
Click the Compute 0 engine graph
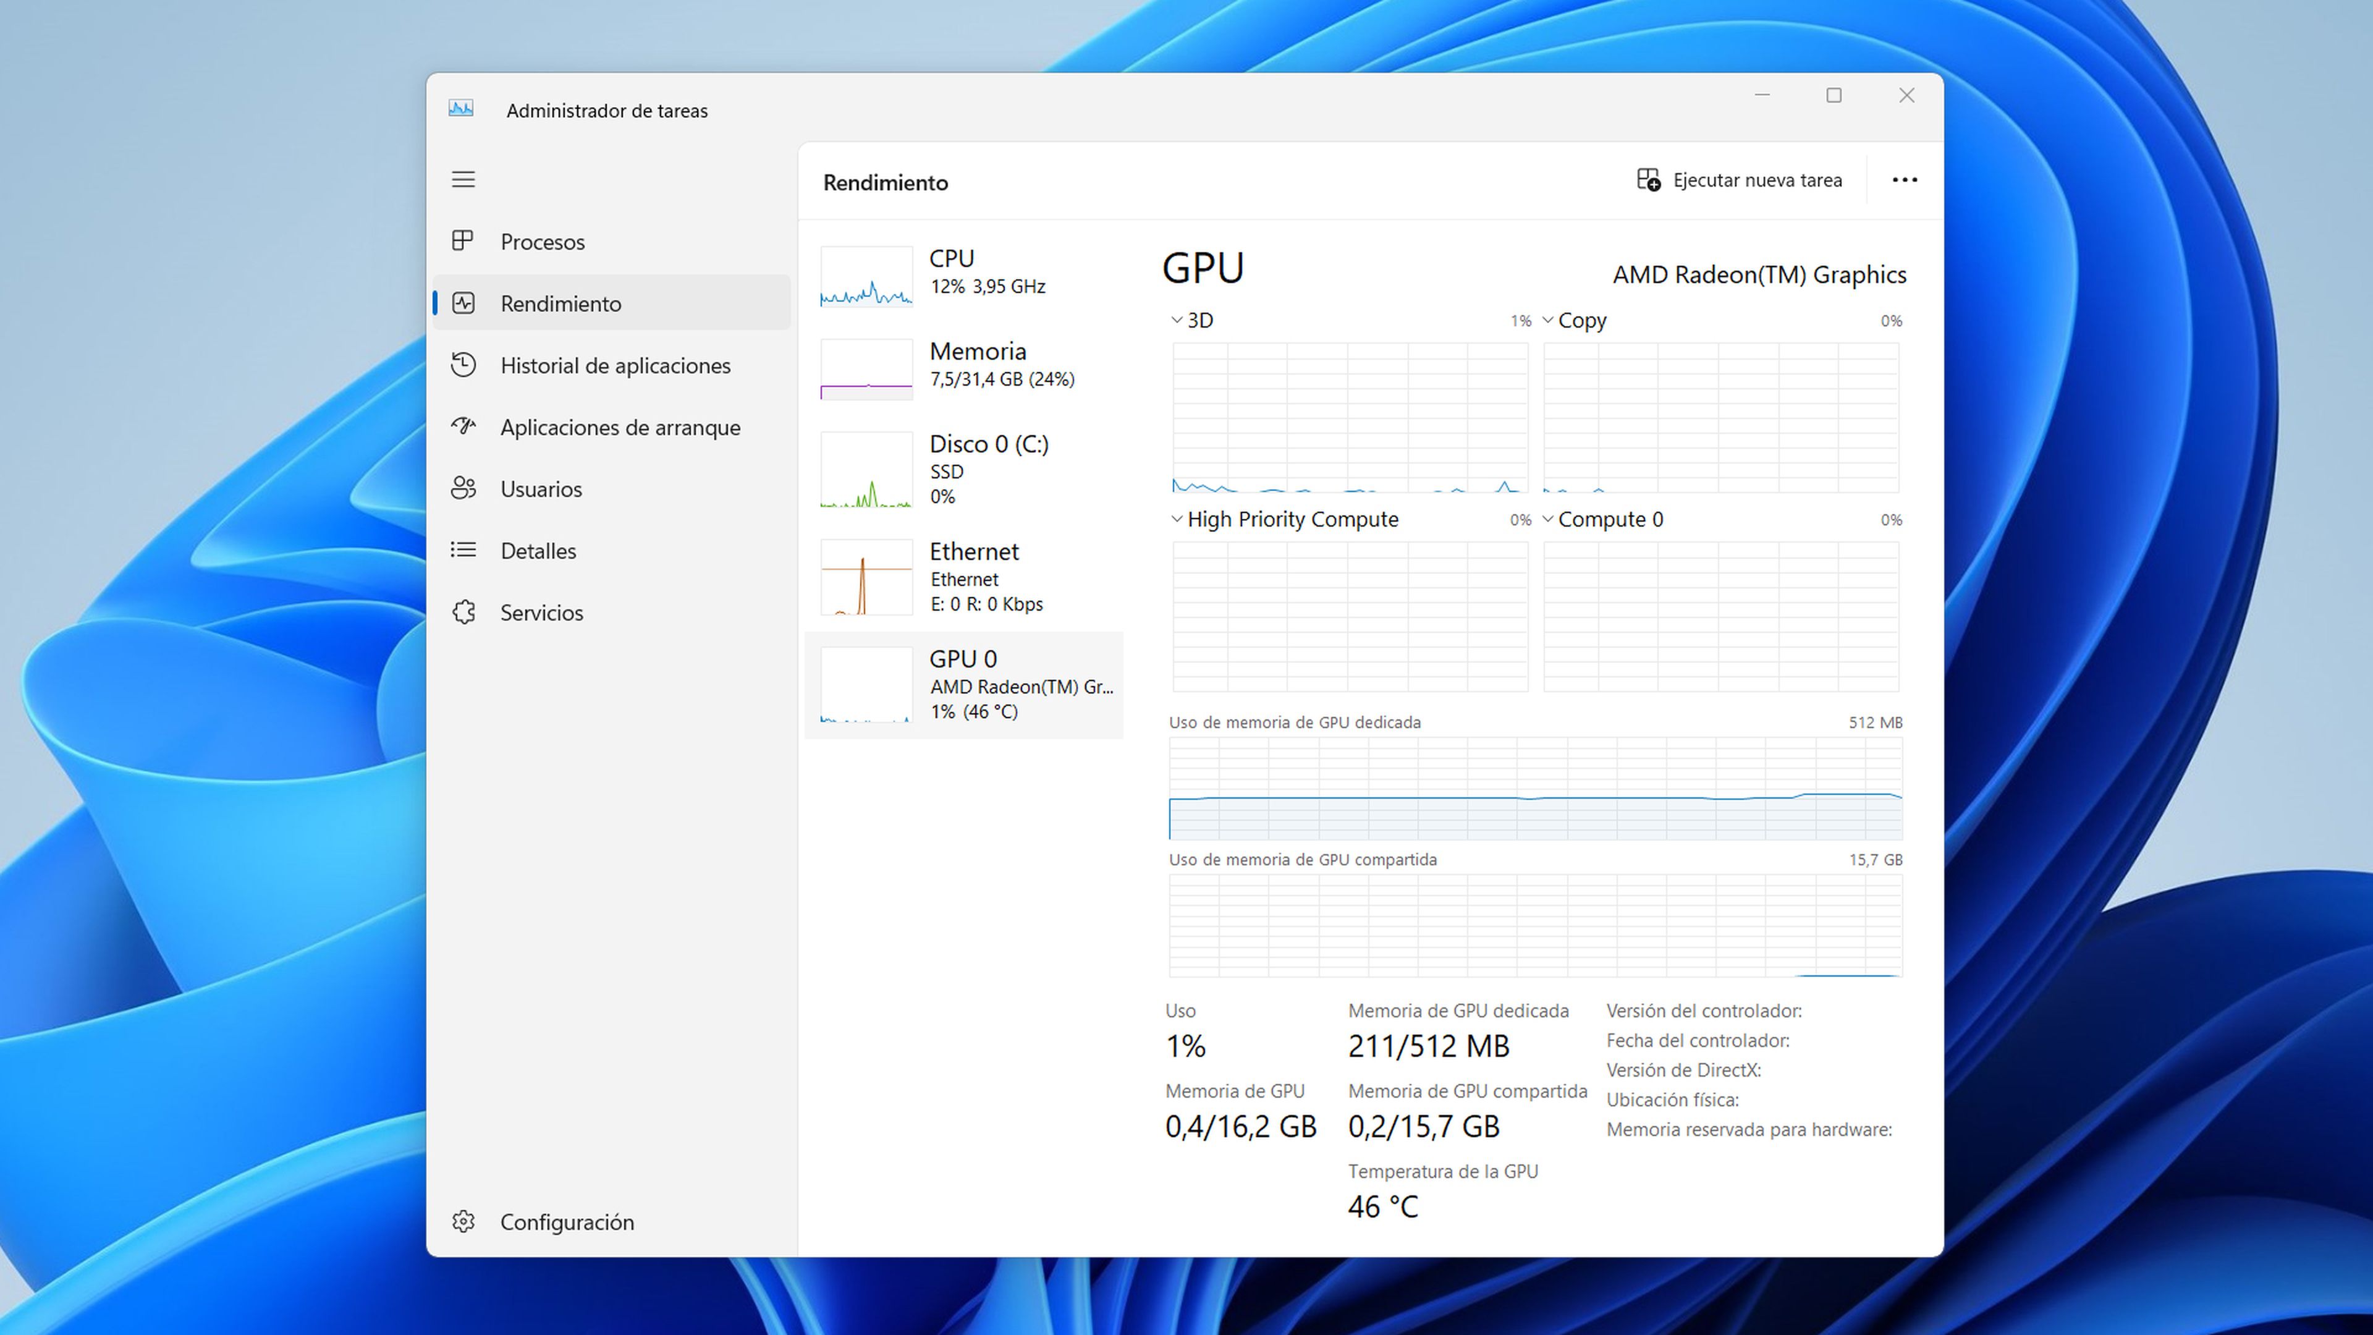[x=1721, y=616]
